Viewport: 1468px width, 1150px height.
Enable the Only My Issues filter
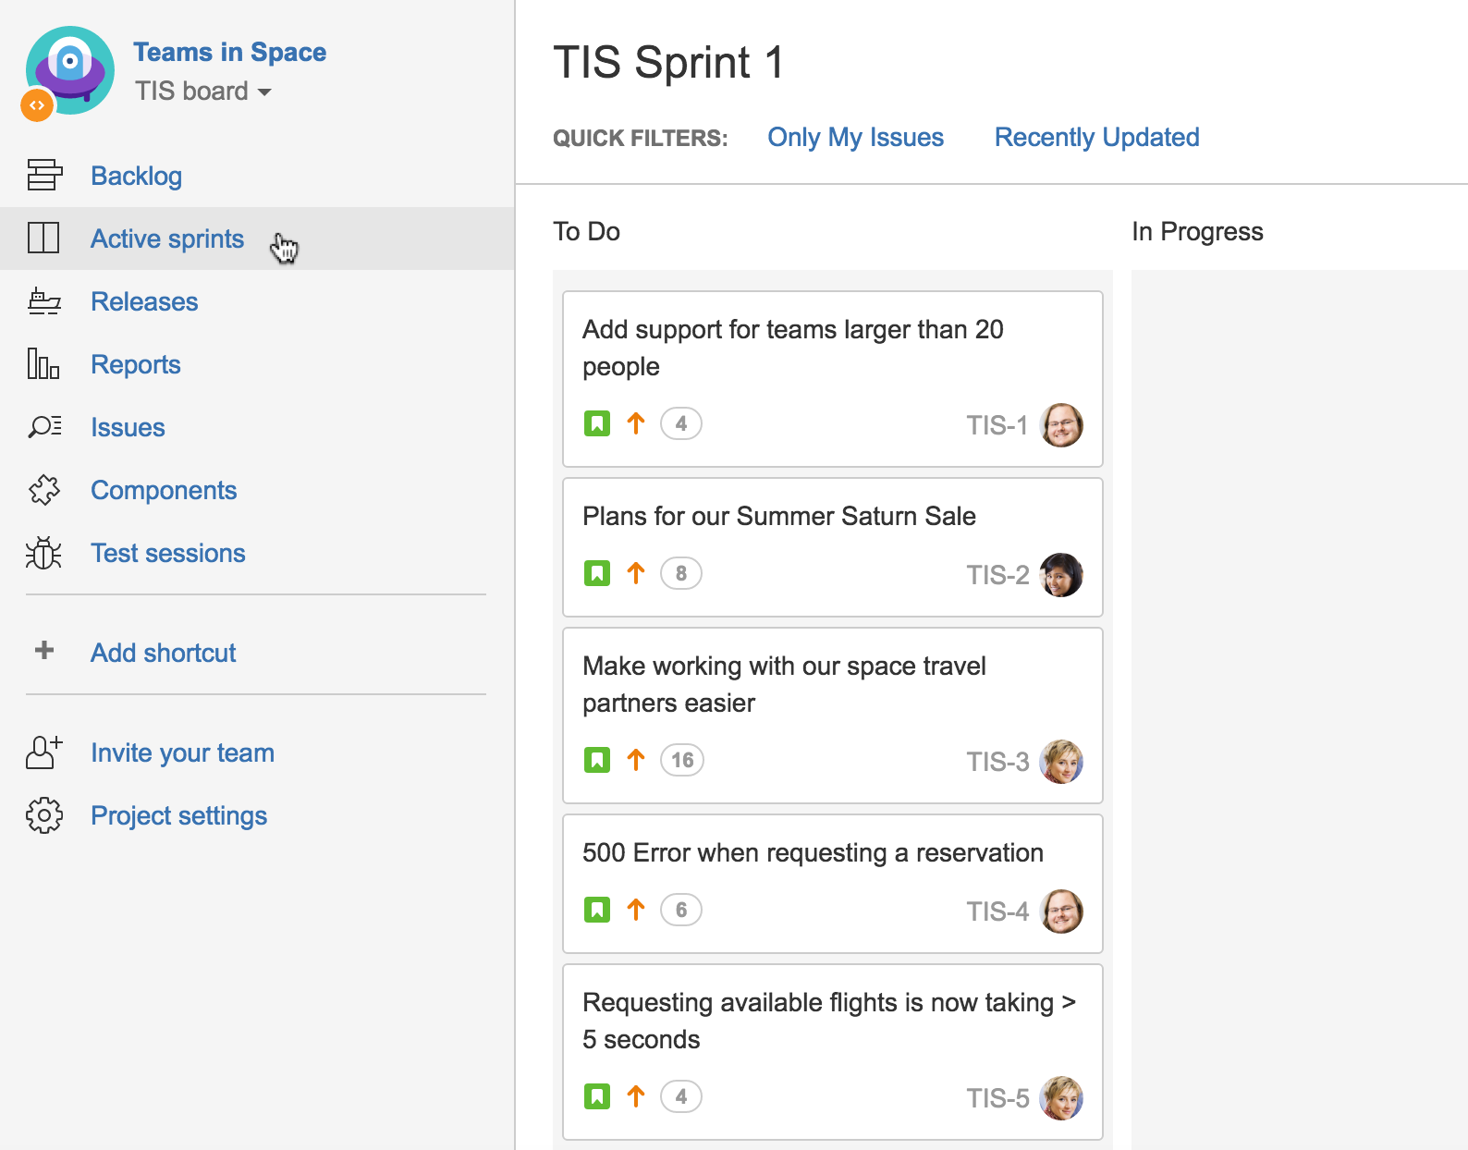pos(855,137)
